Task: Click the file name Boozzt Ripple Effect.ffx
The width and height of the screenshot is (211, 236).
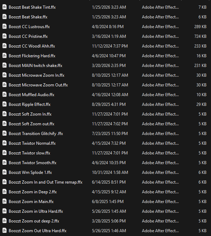Action: pyautogui.click(x=29, y=104)
